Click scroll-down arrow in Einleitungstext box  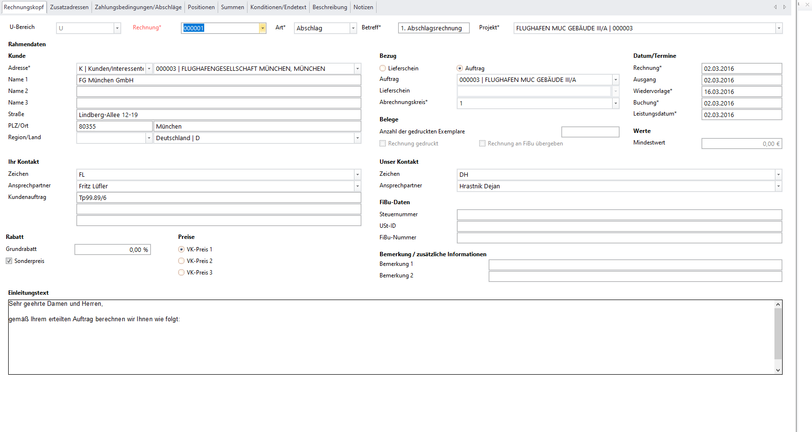click(778, 370)
